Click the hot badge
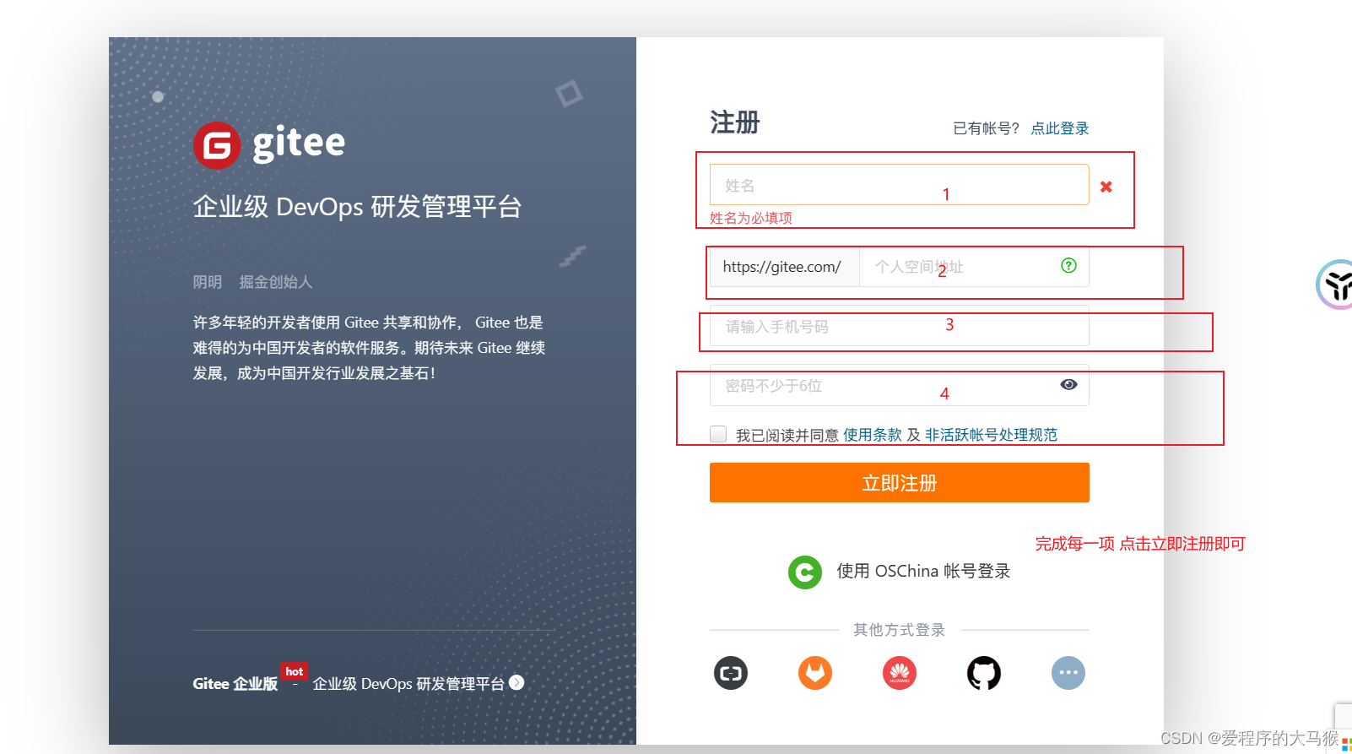Screen dimensions: 1352x754 pyautogui.click(x=294, y=671)
